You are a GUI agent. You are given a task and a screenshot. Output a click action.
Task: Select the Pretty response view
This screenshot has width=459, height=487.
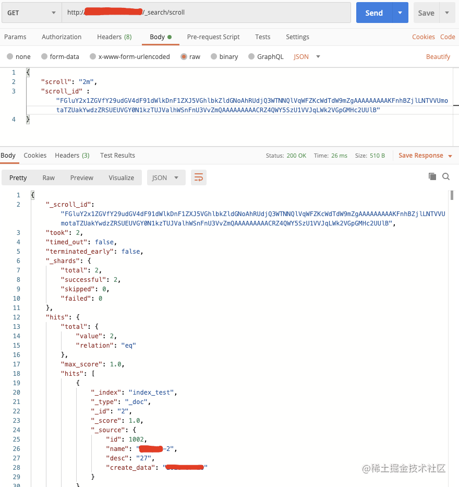click(18, 177)
